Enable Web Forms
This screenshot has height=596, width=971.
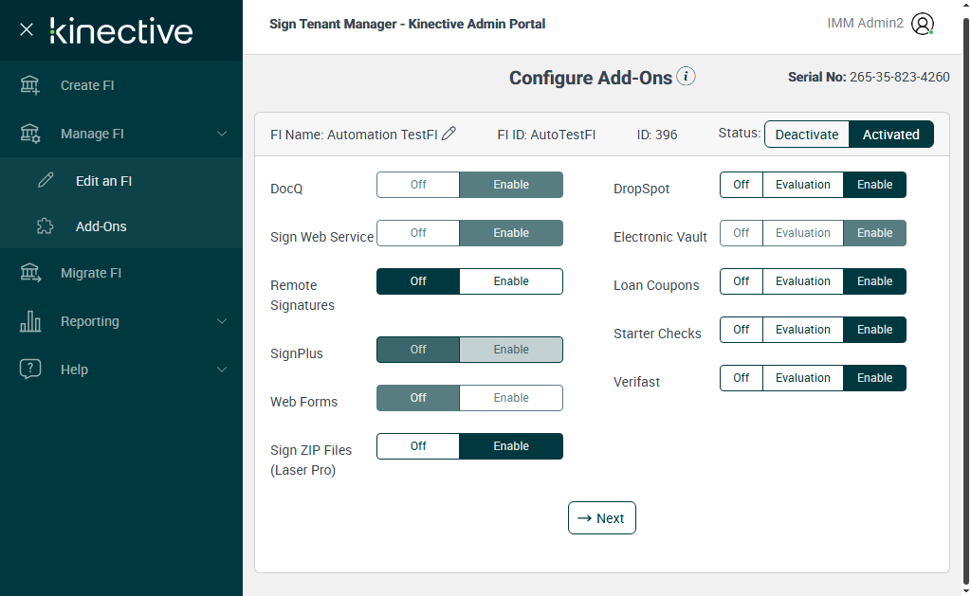pyautogui.click(x=511, y=397)
